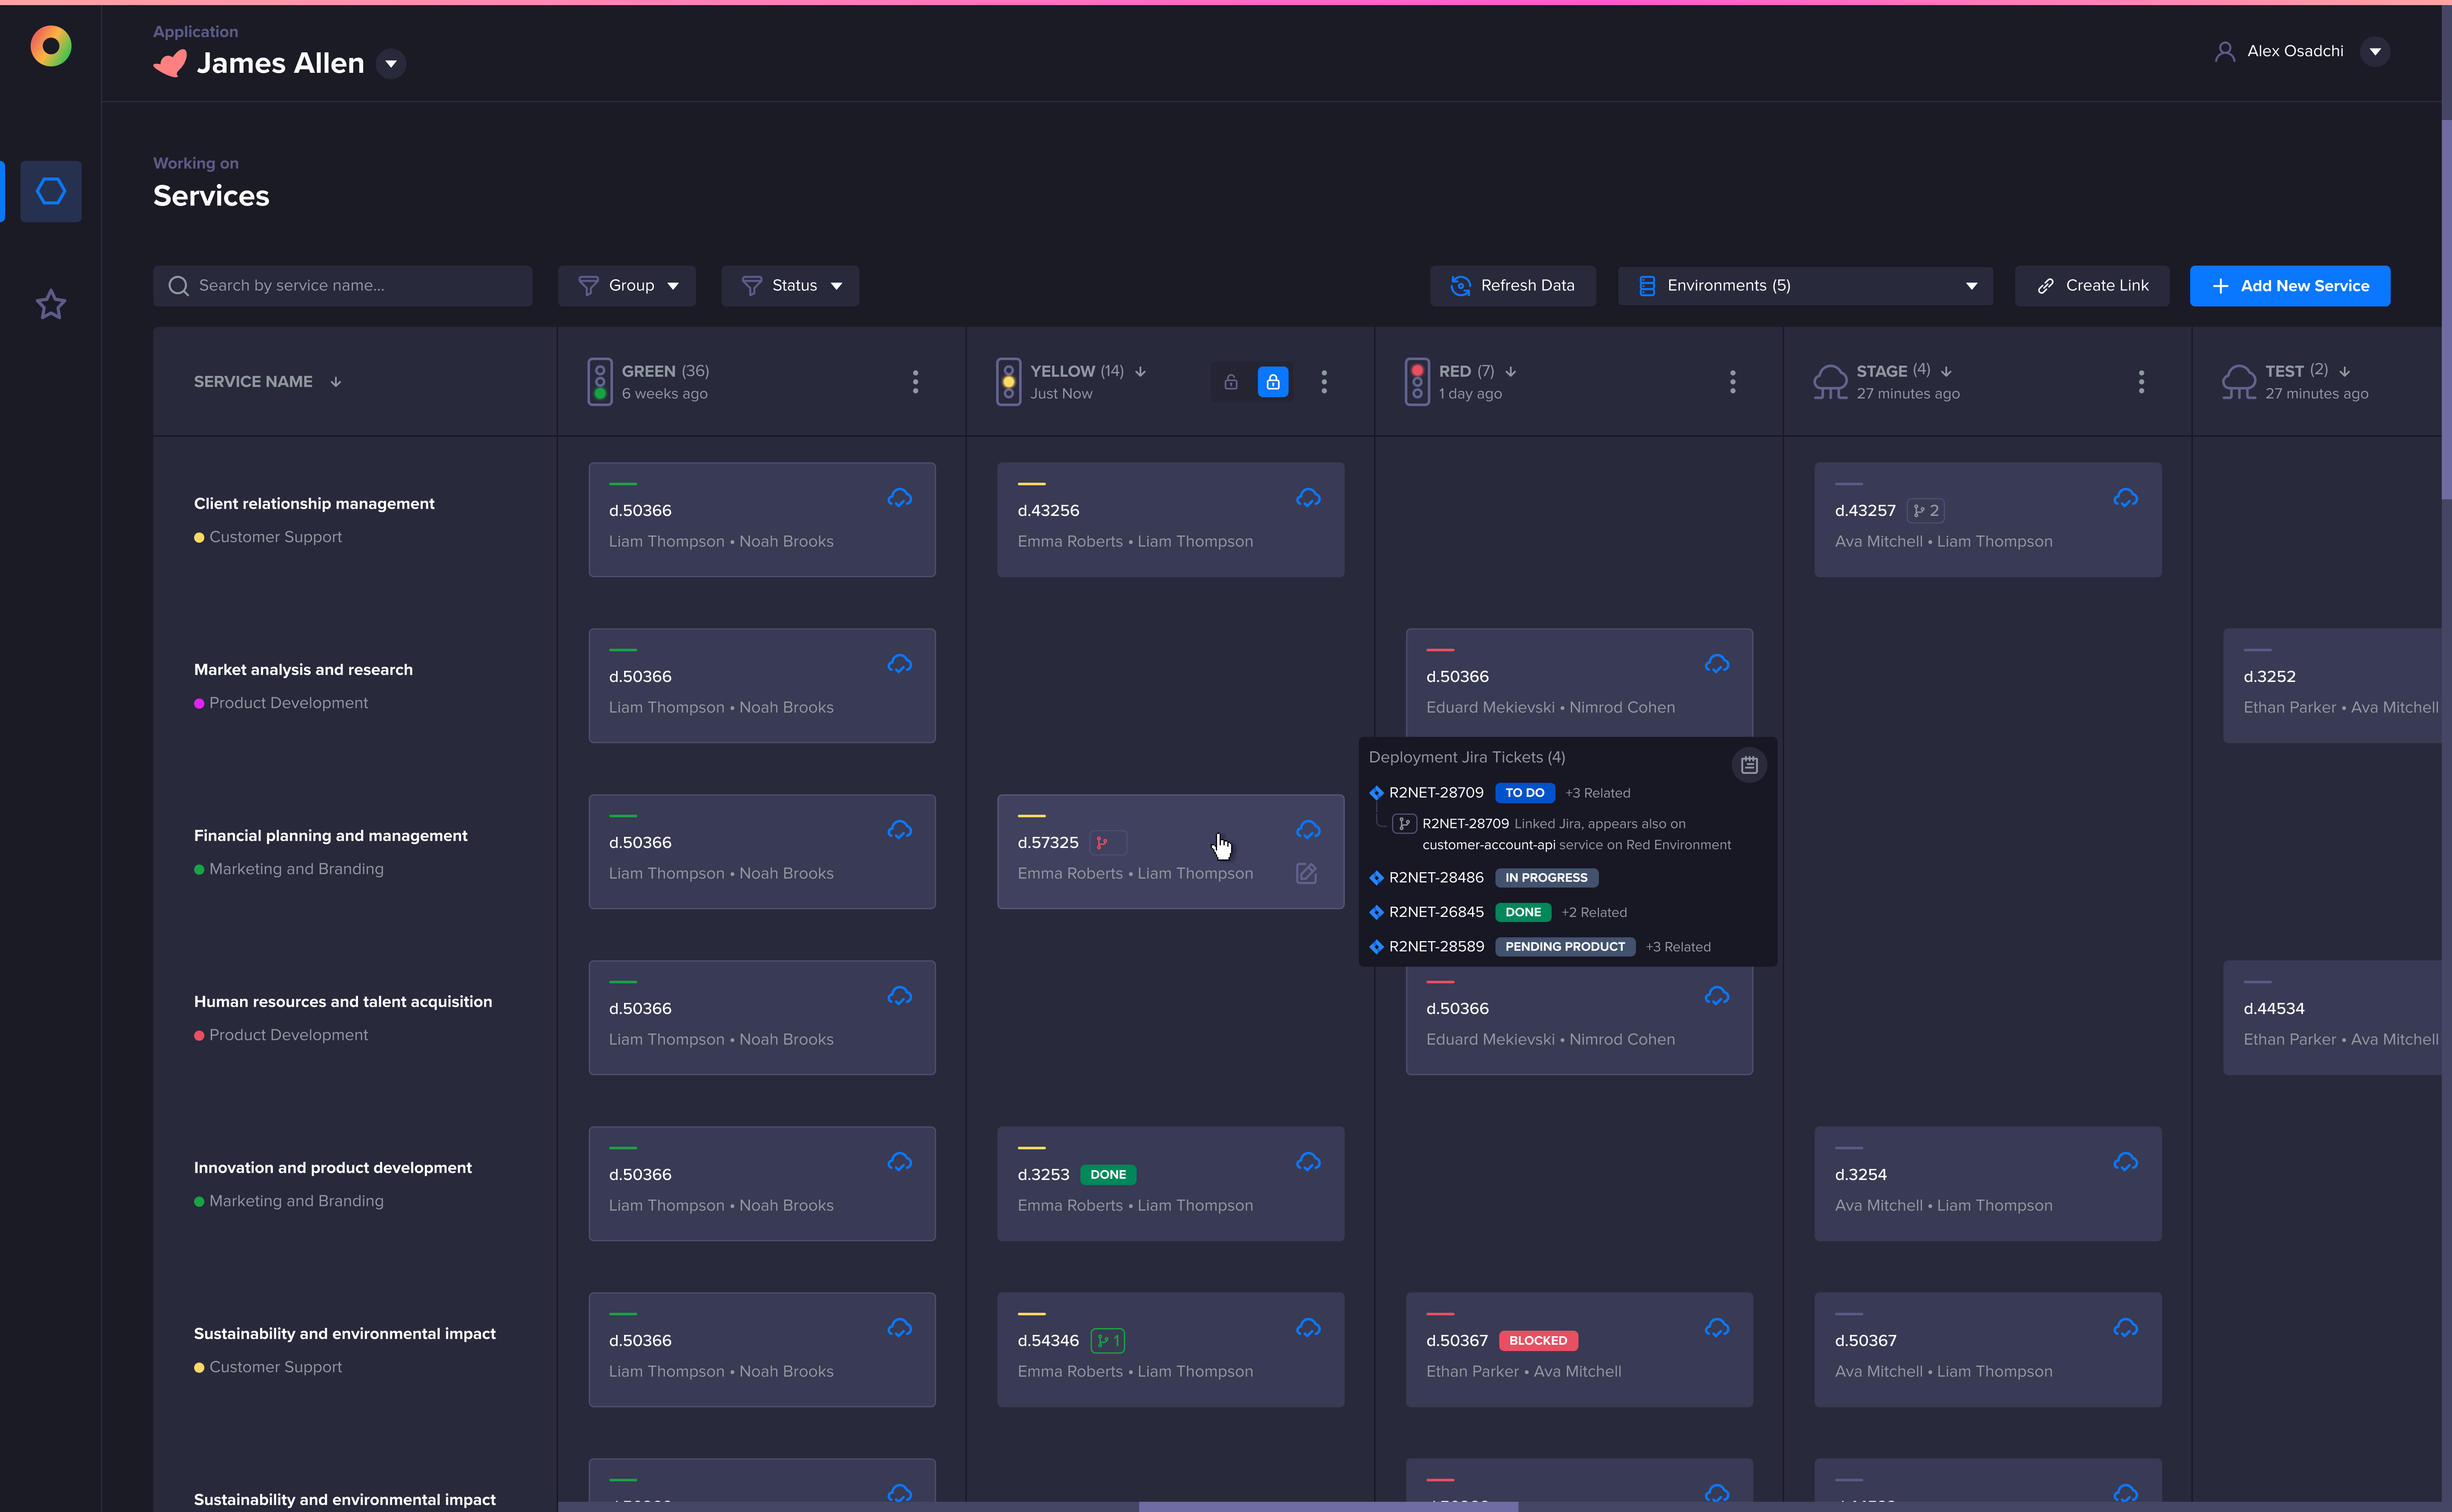Click +3 Related next to R2NET-28589

pyautogui.click(x=1678, y=947)
